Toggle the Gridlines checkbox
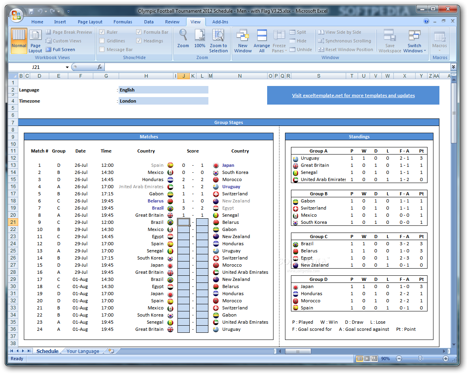This screenshot has width=468, height=374. coord(102,41)
